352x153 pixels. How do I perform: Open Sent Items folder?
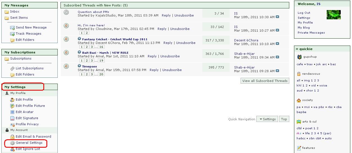pos(19,18)
